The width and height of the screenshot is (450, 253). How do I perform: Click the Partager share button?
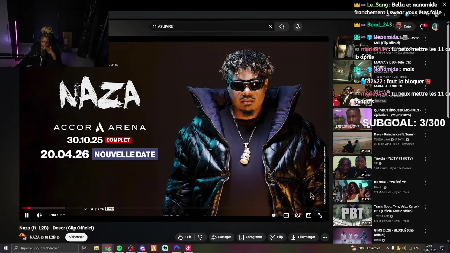pyautogui.click(x=221, y=237)
